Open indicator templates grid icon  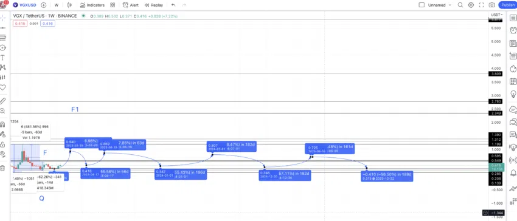113,5
